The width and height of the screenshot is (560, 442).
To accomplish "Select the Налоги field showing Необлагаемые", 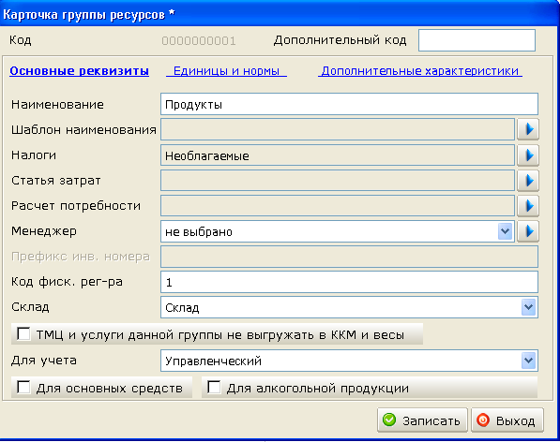I will pyautogui.click(x=338, y=155).
